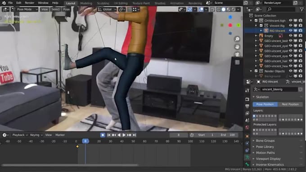This screenshot has width=306, height=172.
Task: Switch to rendered shading
Action: tap(234, 9)
